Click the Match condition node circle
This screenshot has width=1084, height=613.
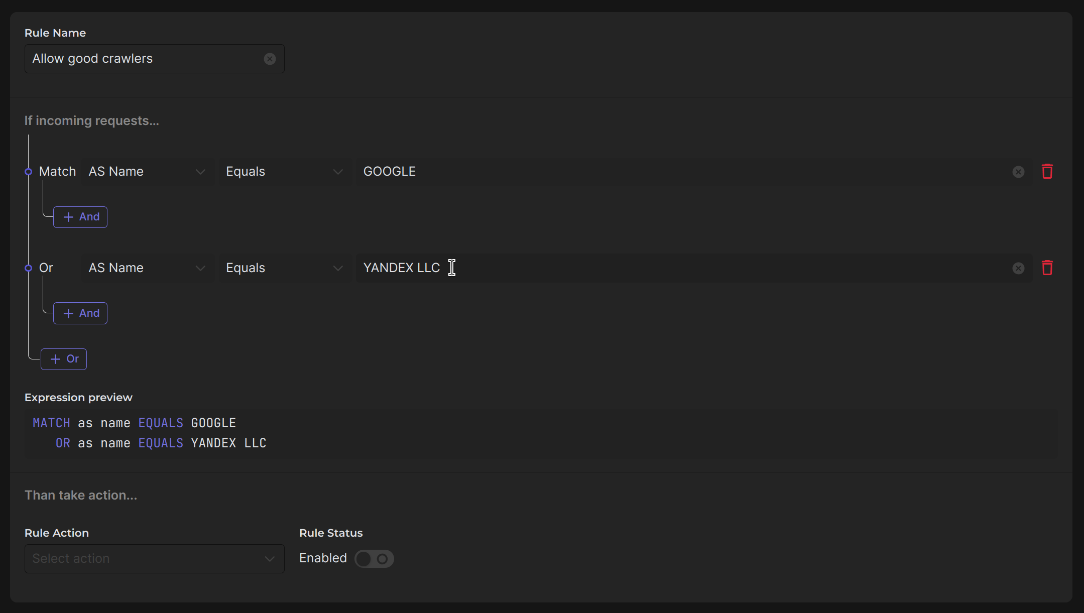tap(29, 172)
